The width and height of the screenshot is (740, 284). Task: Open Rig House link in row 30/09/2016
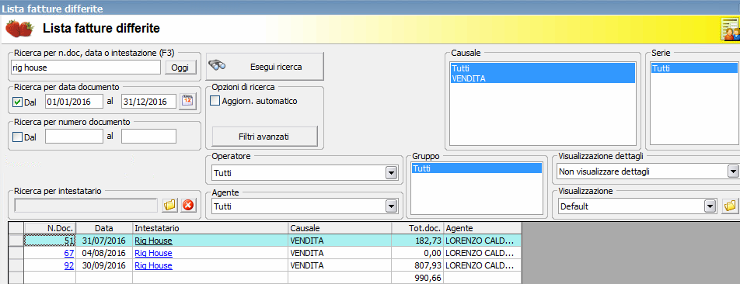click(153, 265)
